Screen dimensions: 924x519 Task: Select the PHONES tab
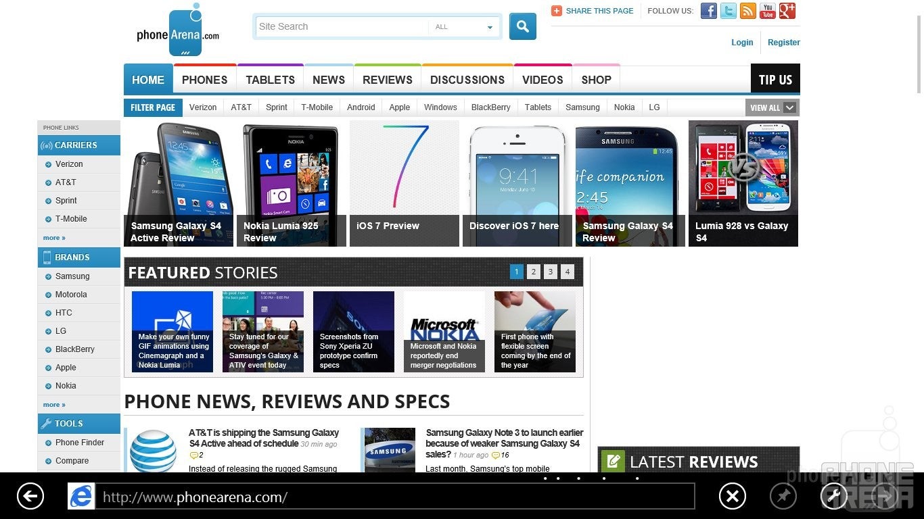pyautogui.click(x=205, y=80)
